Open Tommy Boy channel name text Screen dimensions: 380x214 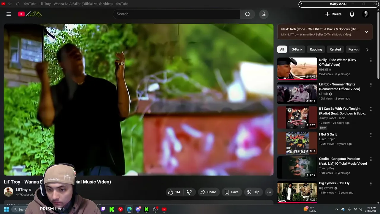pyautogui.click(x=327, y=168)
